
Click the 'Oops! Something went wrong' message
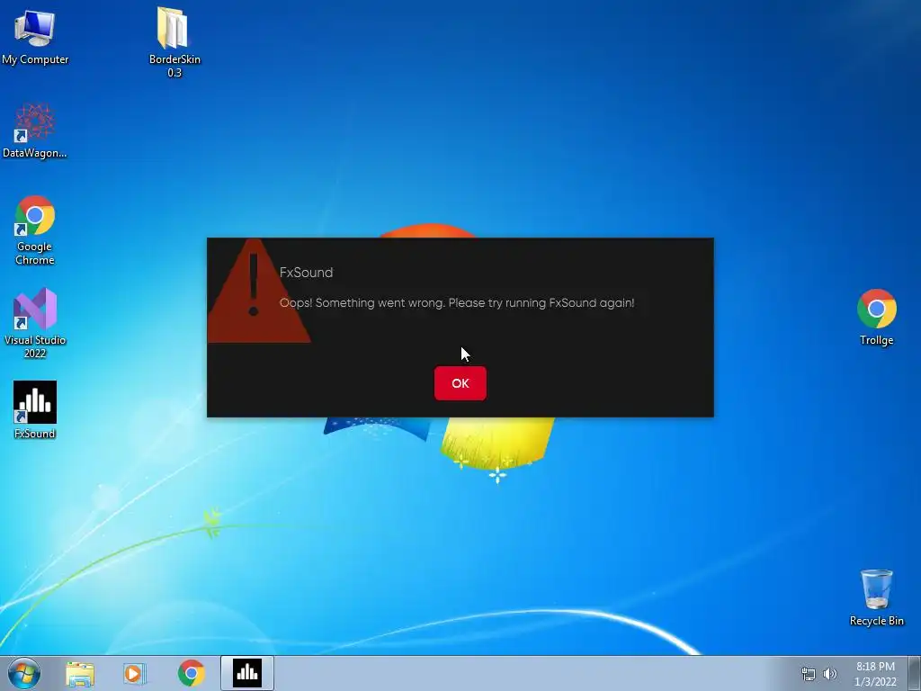456,303
